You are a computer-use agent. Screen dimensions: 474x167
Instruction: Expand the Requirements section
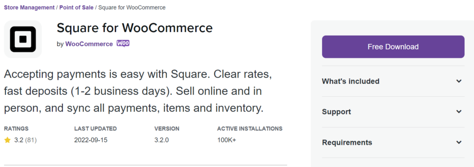coord(393,142)
